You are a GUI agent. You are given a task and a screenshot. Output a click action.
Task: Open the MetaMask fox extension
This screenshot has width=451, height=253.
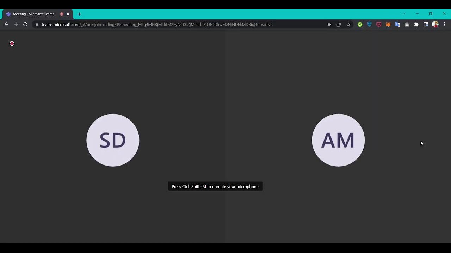coord(388,25)
